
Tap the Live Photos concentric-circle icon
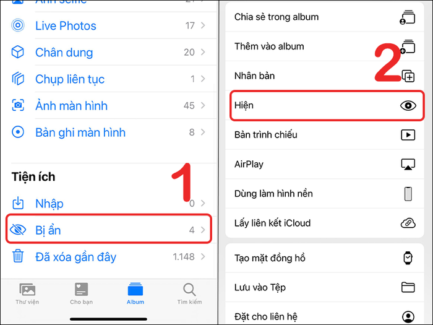(18, 25)
